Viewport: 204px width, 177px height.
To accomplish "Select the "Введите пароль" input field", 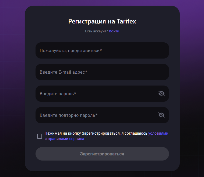I will (x=97, y=94).
